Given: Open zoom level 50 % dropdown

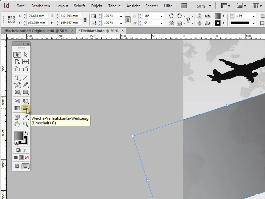Looking at the screenshot, I should coord(210,6).
